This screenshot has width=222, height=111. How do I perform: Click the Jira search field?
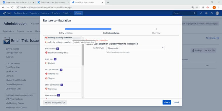pyautogui.click(x=184, y=13)
